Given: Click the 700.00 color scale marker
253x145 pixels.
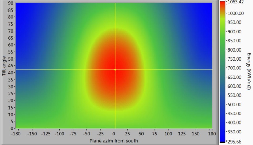Looking at the screenshot, I should tap(235, 68).
